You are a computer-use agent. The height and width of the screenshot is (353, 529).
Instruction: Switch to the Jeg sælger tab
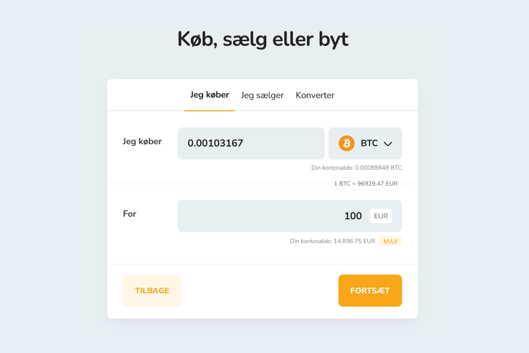[x=262, y=95]
